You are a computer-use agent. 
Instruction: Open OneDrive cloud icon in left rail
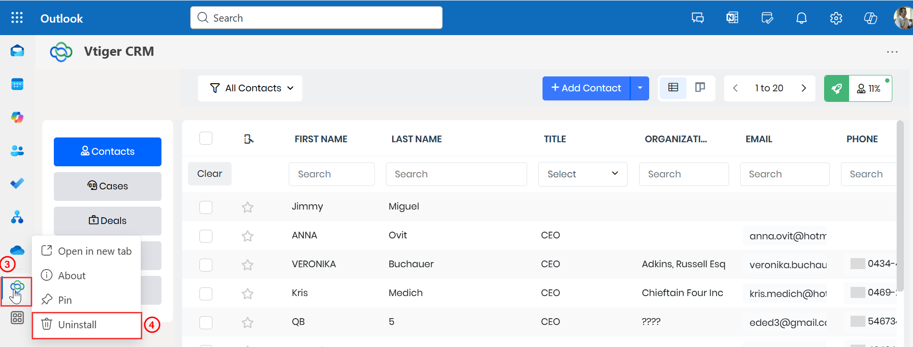click(x=17, y=250)
